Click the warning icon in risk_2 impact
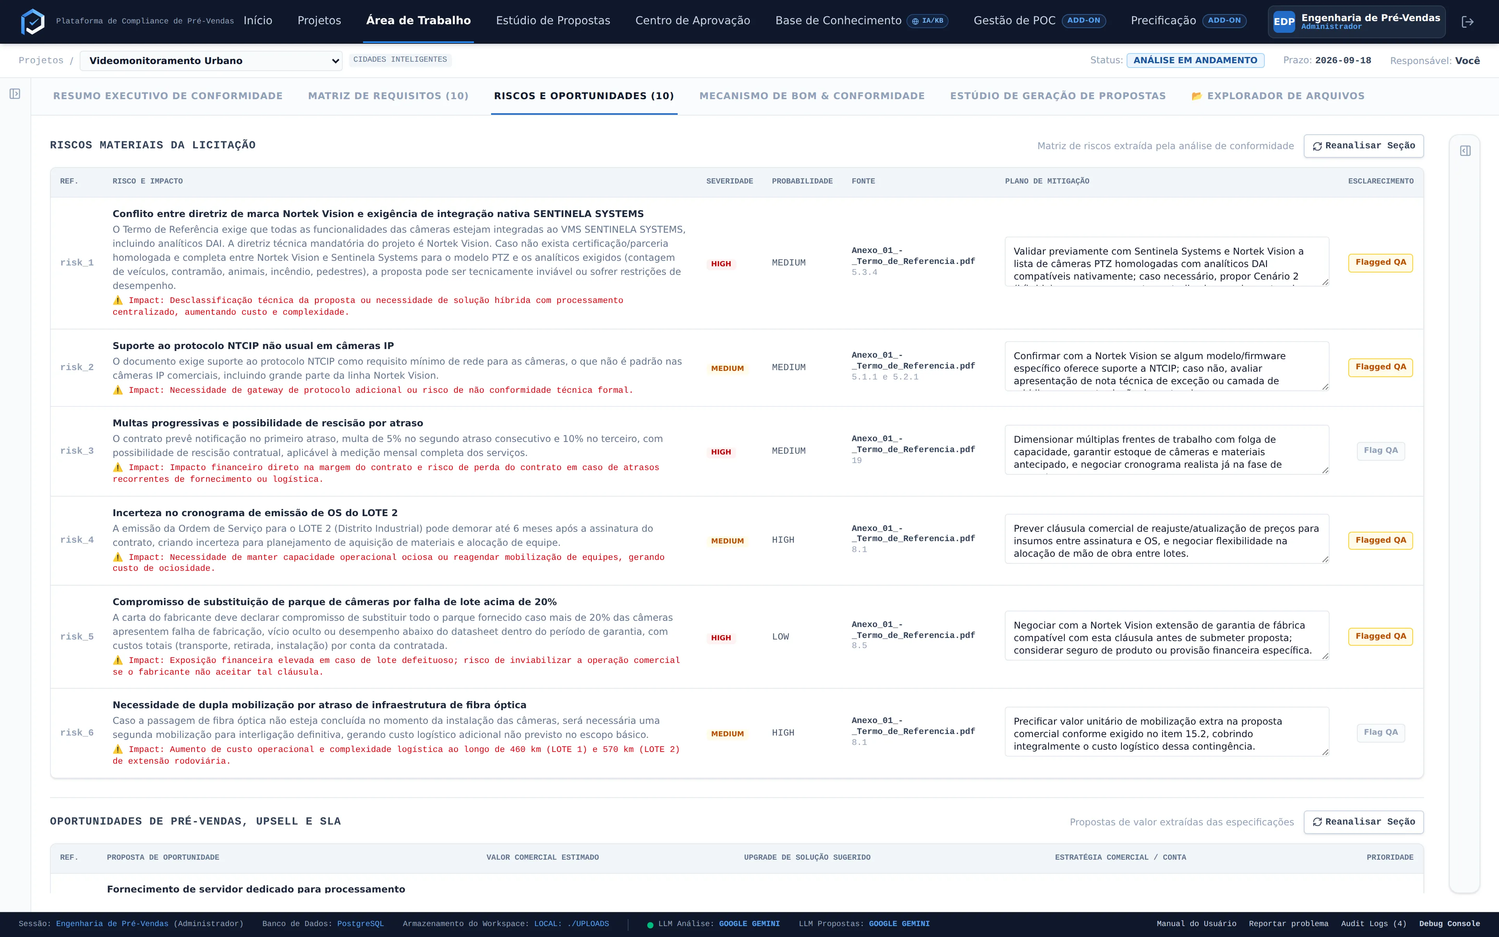Viewport: 1499px width, 937px height. [x=117, y=390]
